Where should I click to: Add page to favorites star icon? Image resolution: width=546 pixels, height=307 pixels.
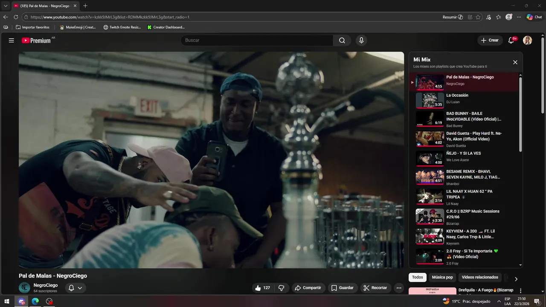[x=478, y=17]
